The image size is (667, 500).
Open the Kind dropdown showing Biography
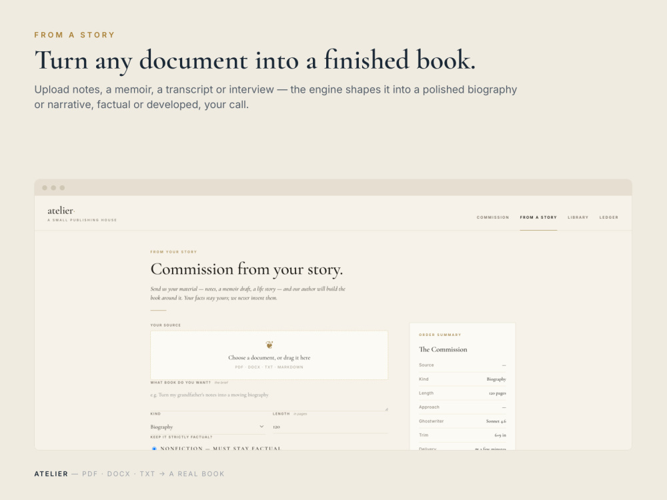point(207,427)
